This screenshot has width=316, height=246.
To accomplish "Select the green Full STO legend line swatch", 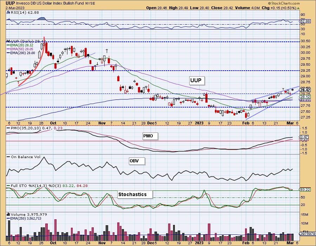I will coord(8,186).
